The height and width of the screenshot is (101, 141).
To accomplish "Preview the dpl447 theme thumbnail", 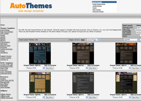I will tap(126, 54).
